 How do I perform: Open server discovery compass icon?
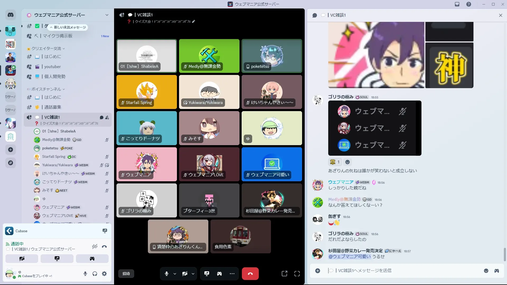point(11,163)
